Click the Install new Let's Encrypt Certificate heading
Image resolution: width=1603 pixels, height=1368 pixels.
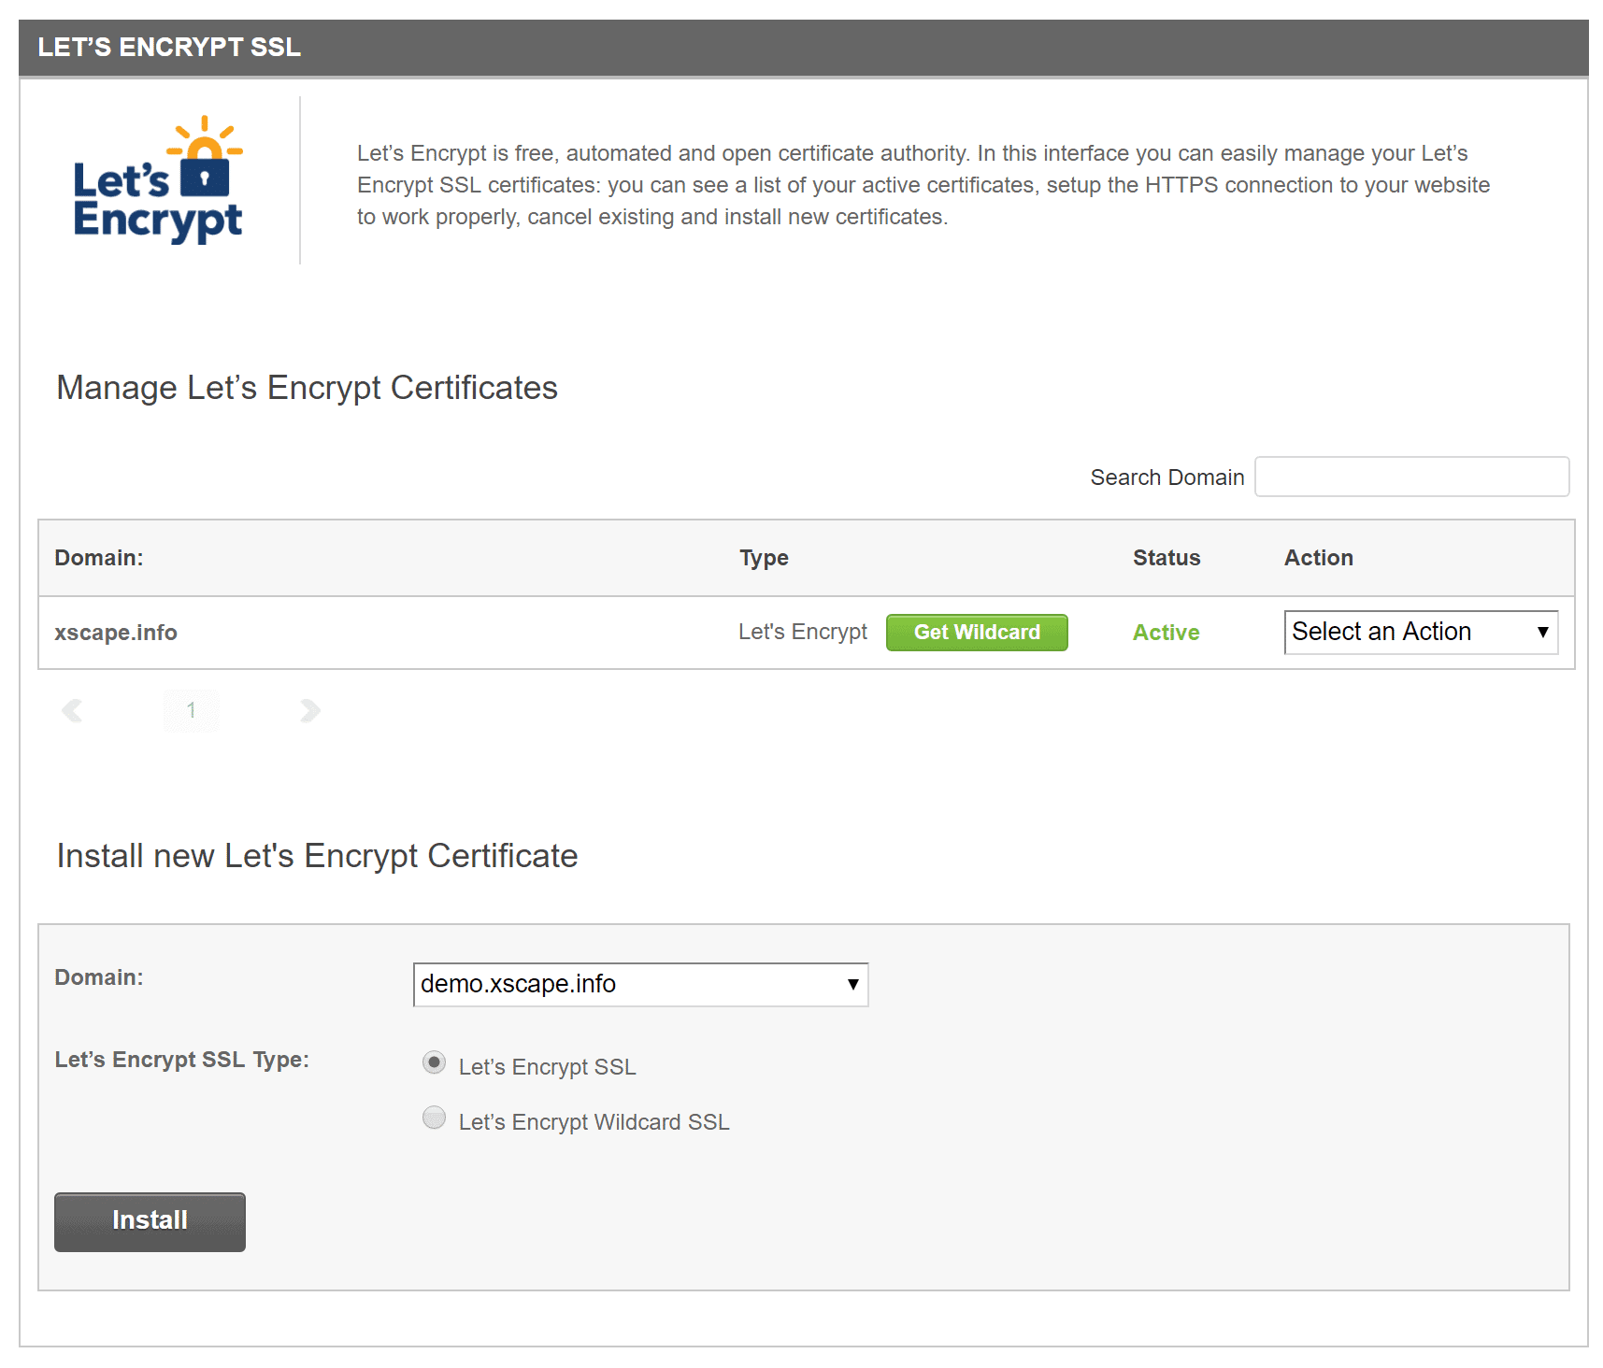(317, 856)
